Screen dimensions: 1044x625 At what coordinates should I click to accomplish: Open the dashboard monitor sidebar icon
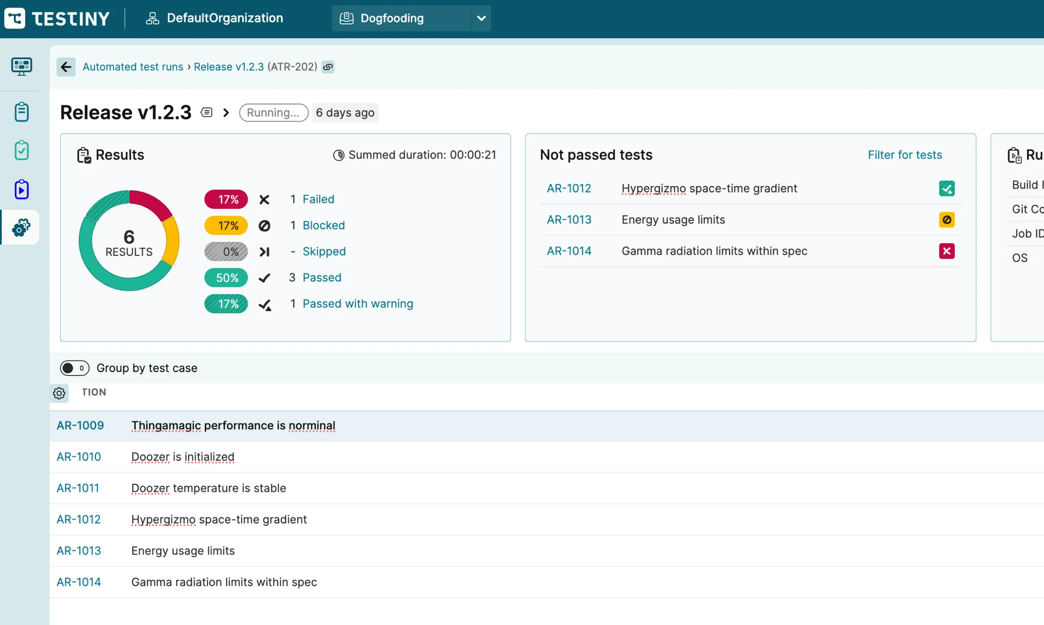(x=21, y=66)
